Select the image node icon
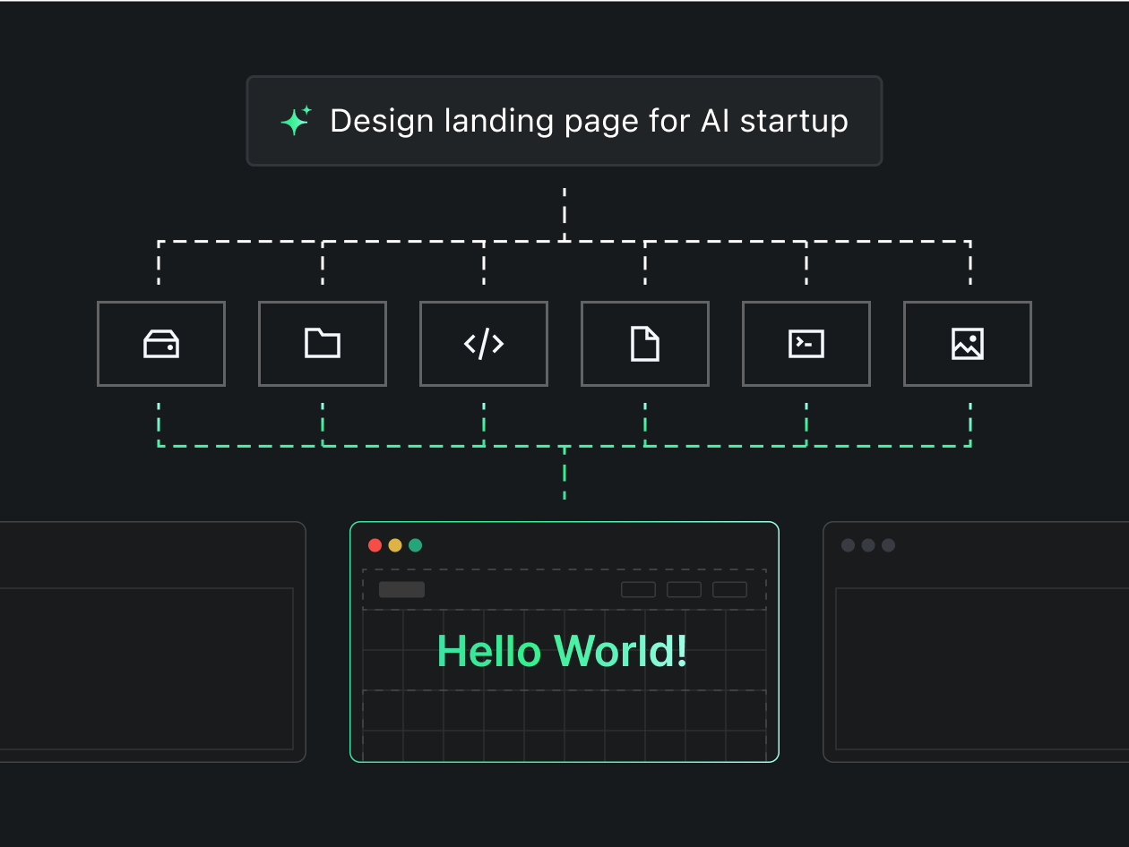This screenshot has height=847, width=1129. [968, 344]
